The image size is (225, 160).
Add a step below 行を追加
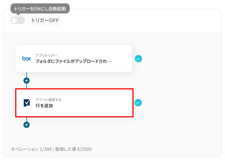click(x=27, y=125)
